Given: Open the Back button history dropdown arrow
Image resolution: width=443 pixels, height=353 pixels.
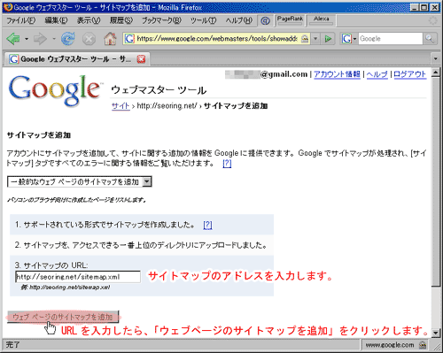Looking at the screenshot, I should tap(27, 39).
